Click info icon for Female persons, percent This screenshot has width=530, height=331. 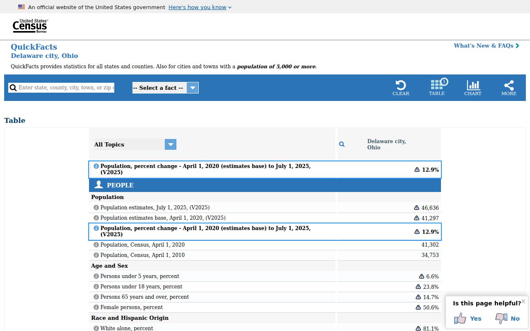click(96, 307)
